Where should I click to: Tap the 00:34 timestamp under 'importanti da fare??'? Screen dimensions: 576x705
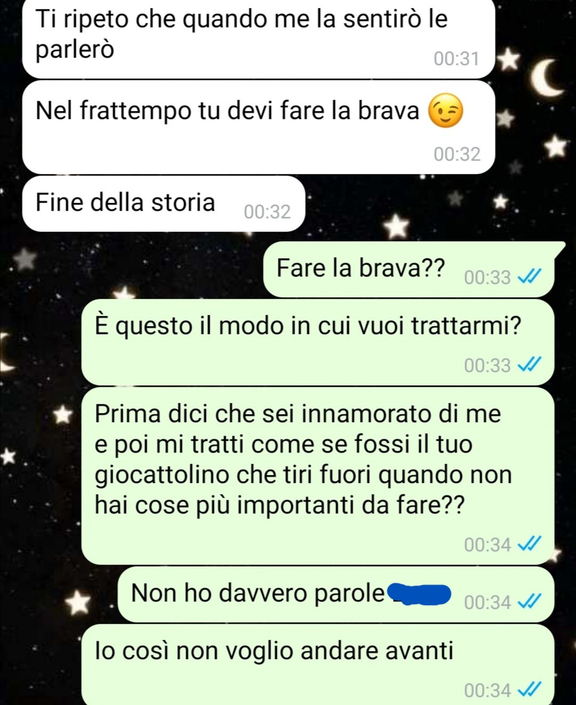(487, 544)
